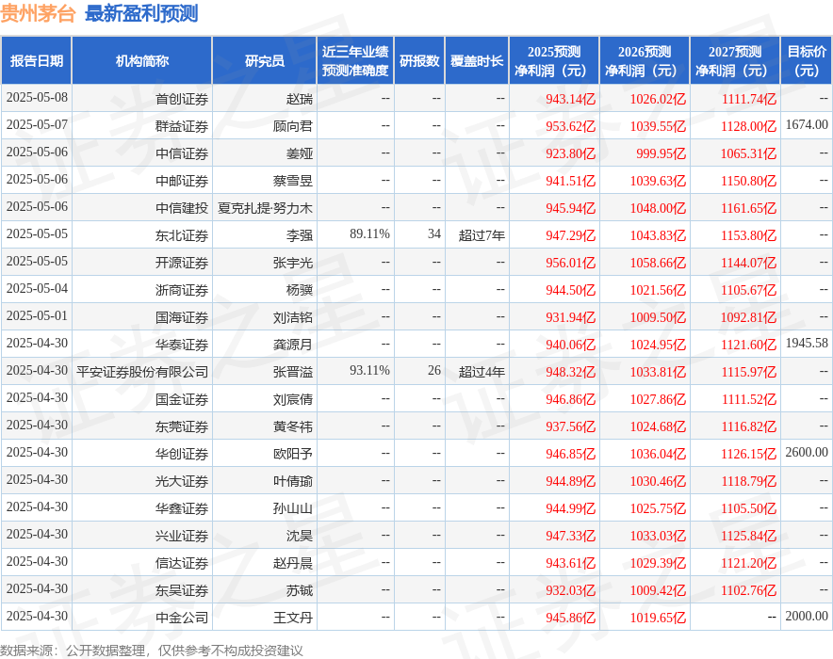
Task: Select the 机构简称 column header
Action: coord(142,60)
